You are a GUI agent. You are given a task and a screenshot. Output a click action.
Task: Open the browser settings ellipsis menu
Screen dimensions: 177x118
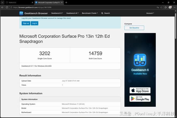click(x=174, y=7)
